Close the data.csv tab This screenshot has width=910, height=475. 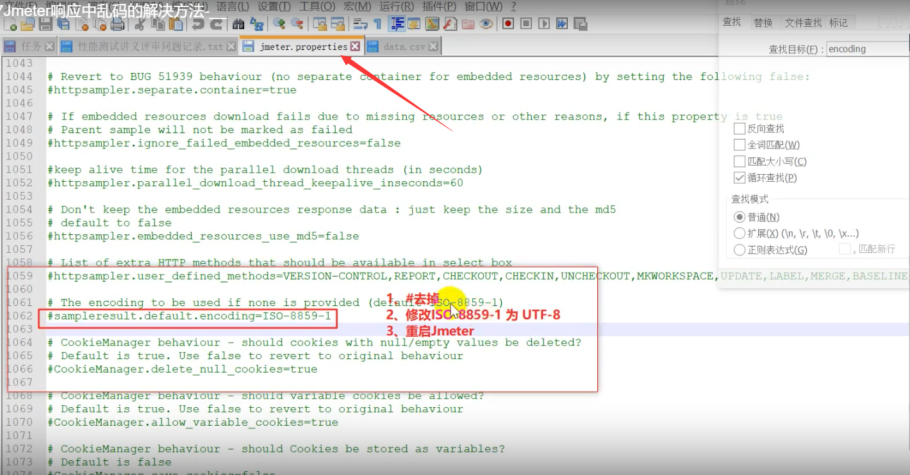[x=434, y=47]
